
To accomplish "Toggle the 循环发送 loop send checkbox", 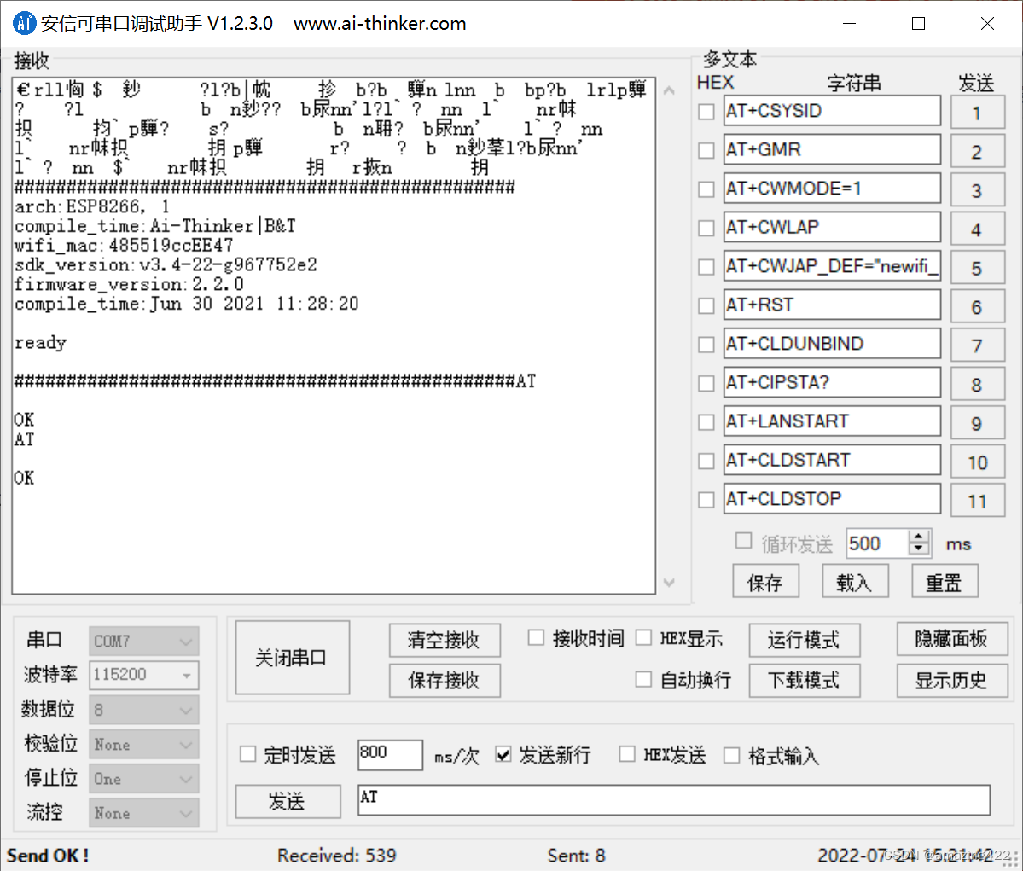I will click(743, 541).
